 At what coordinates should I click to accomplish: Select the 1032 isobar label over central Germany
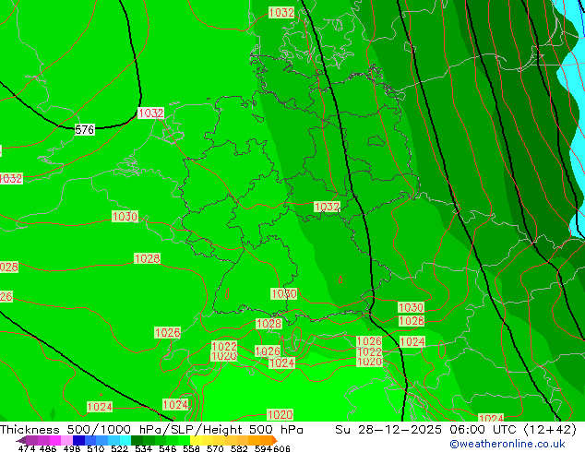[328, 207]
